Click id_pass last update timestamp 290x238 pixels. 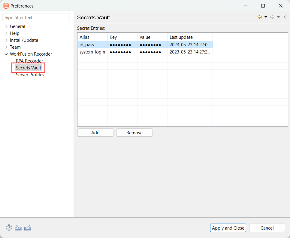(190, 45)
